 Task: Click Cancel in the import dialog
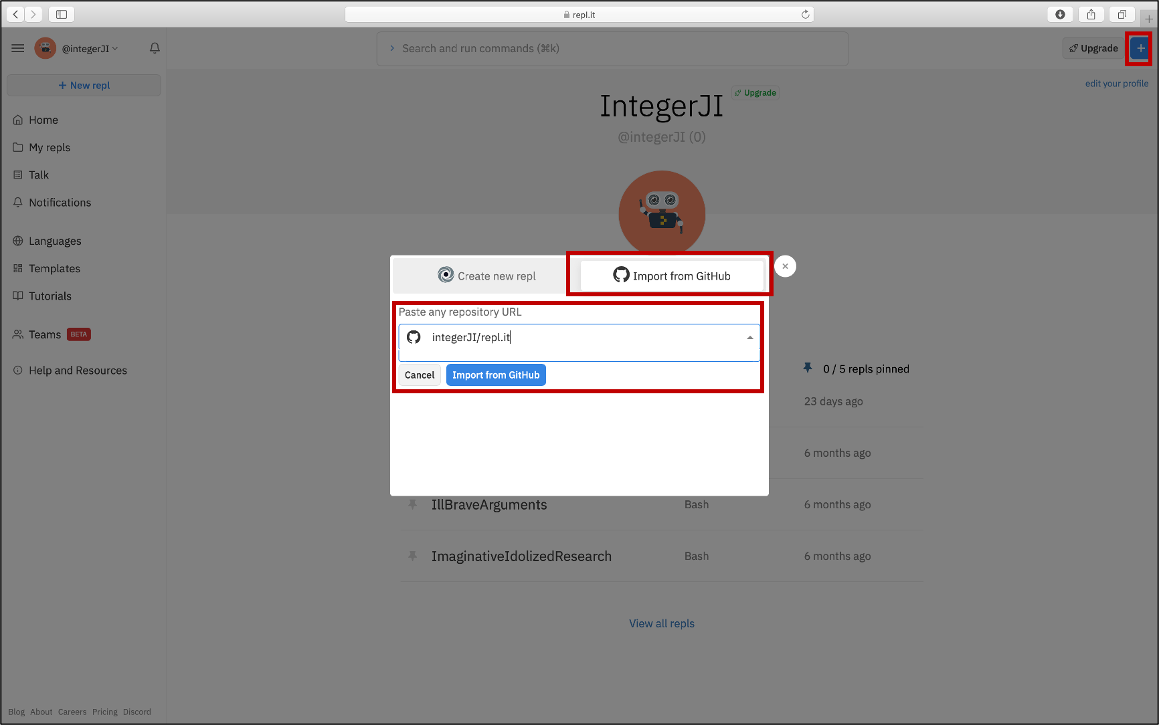[420, 375]
